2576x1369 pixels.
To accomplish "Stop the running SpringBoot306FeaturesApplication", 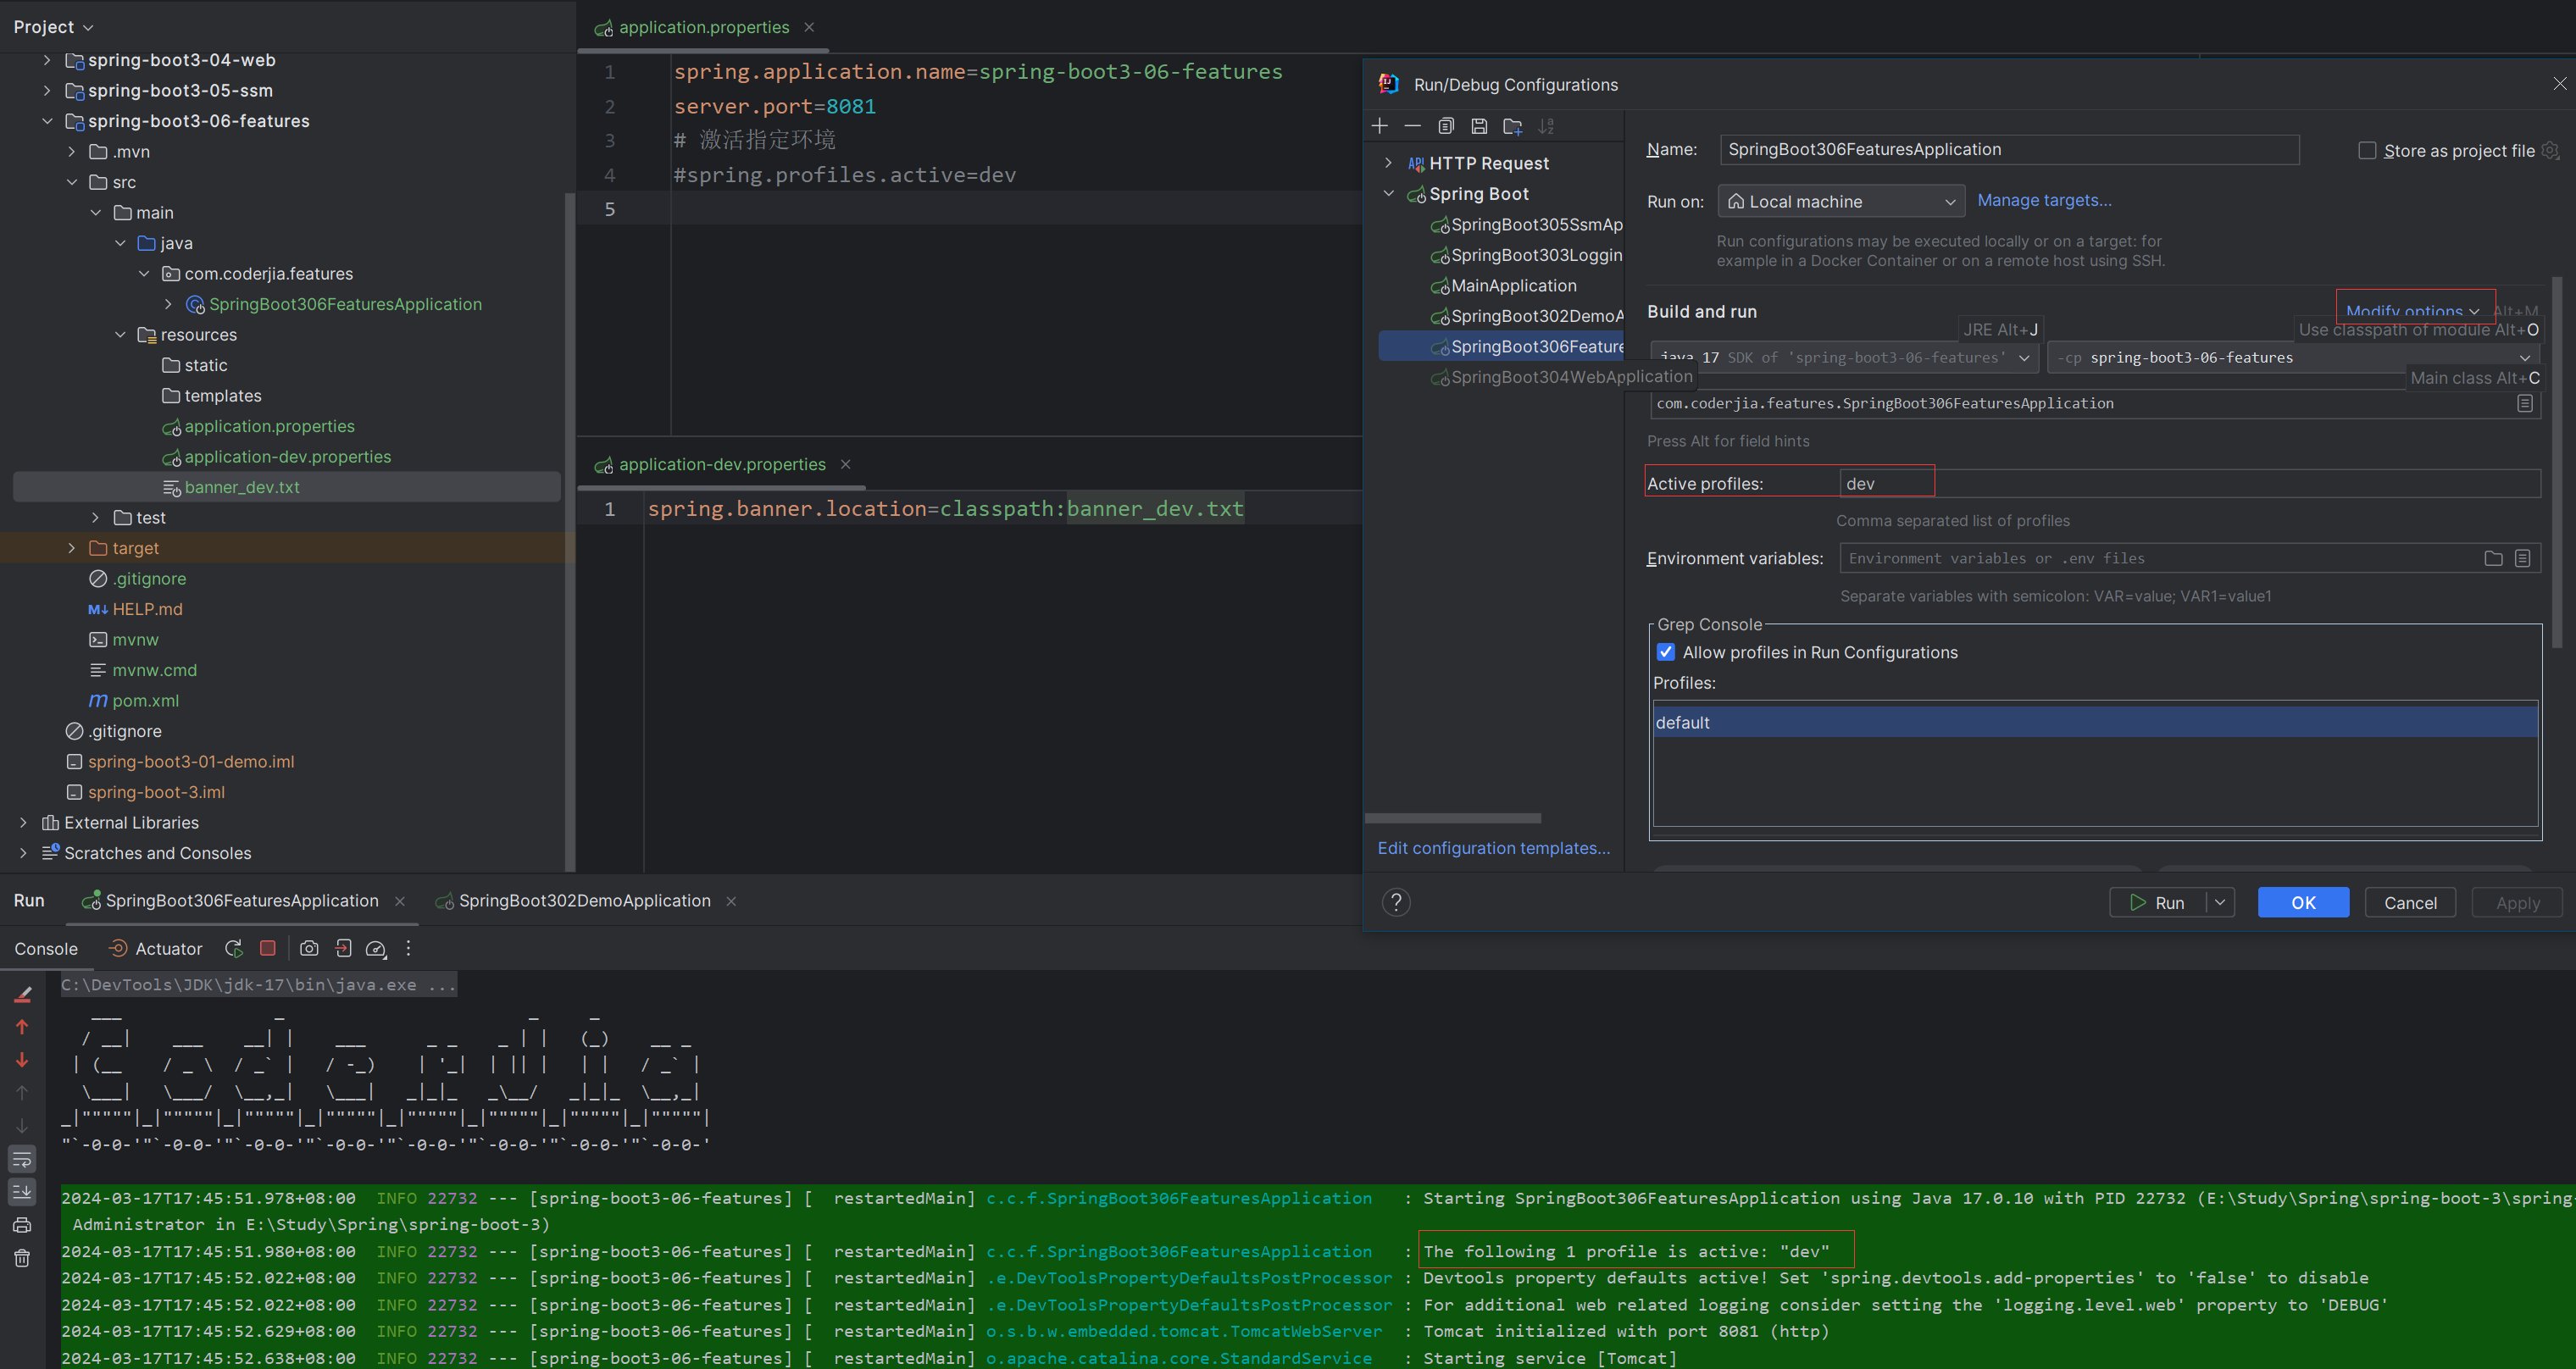I will pyautogui.click(x=267, y=948).
